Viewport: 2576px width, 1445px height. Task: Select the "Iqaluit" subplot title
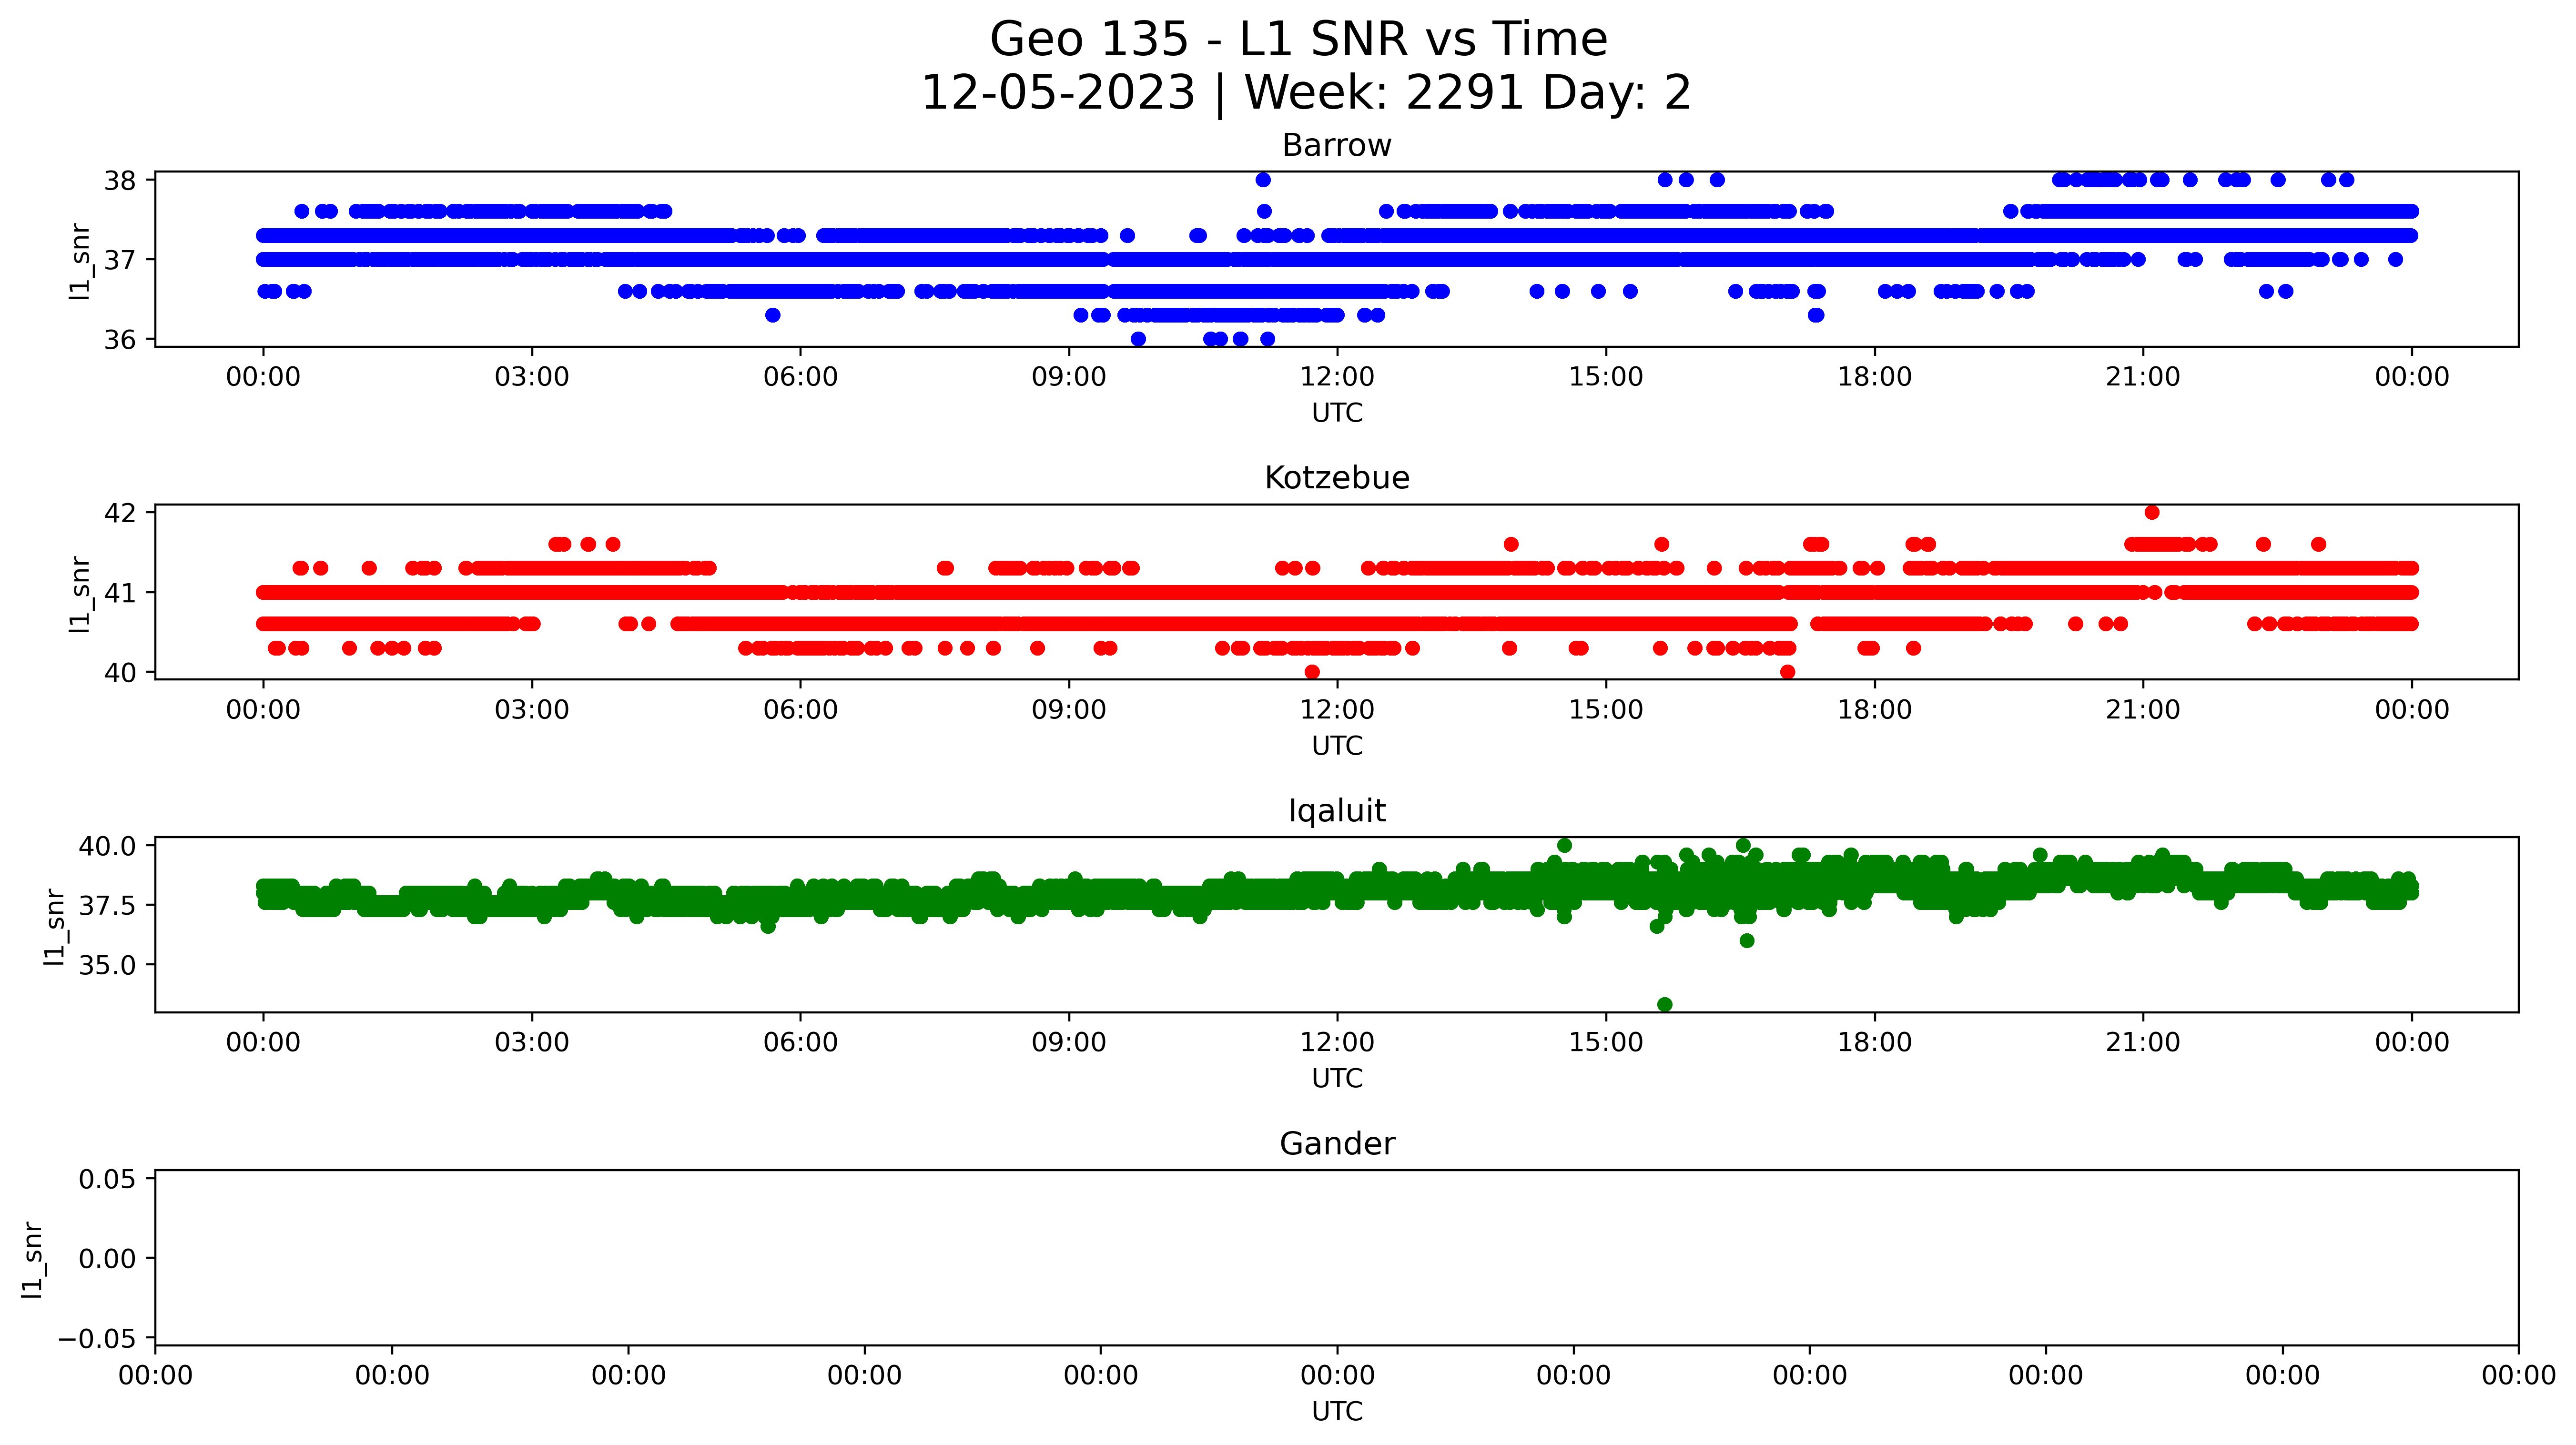click(1337, 811)
